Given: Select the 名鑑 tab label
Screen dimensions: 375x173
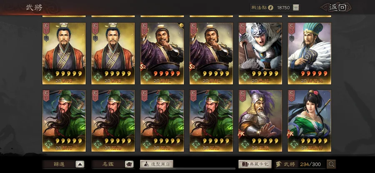Looking at the screenshot, I should point(108,164).
